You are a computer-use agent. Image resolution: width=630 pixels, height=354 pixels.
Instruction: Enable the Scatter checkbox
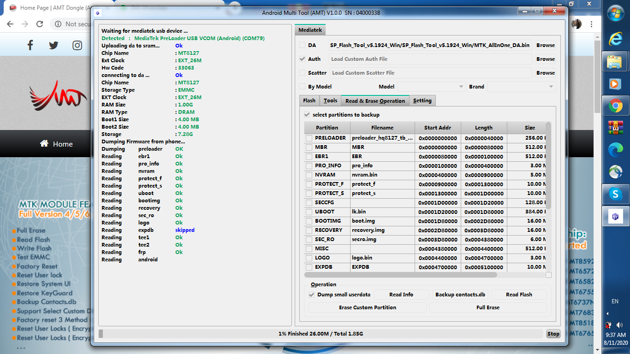coord(303,73)
